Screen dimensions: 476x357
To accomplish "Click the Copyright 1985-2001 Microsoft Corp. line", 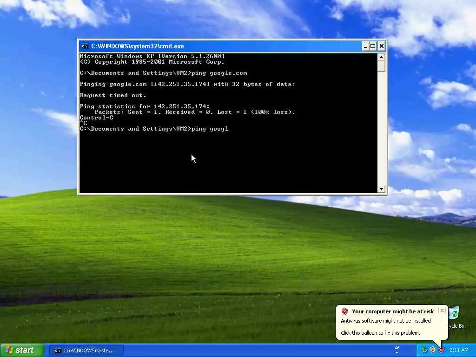I will point(152,62).
